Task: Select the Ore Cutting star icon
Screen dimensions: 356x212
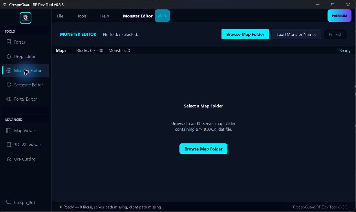Action: point(9,159)
